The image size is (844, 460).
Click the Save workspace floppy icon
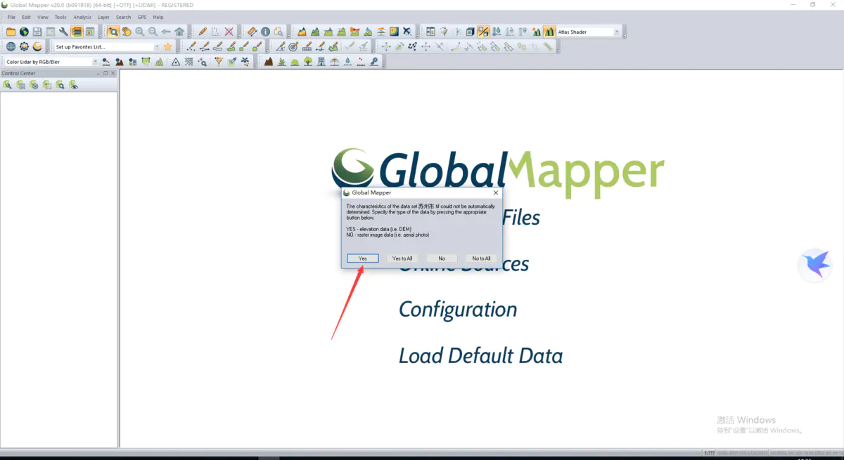coord(37,32)
